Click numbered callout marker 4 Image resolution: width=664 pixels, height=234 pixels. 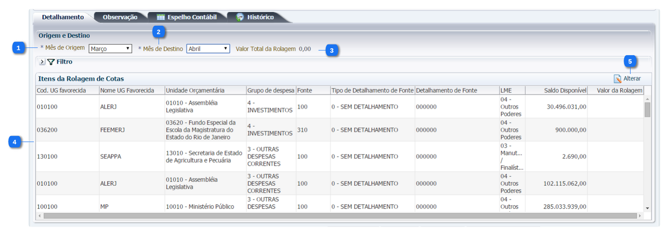15,142
